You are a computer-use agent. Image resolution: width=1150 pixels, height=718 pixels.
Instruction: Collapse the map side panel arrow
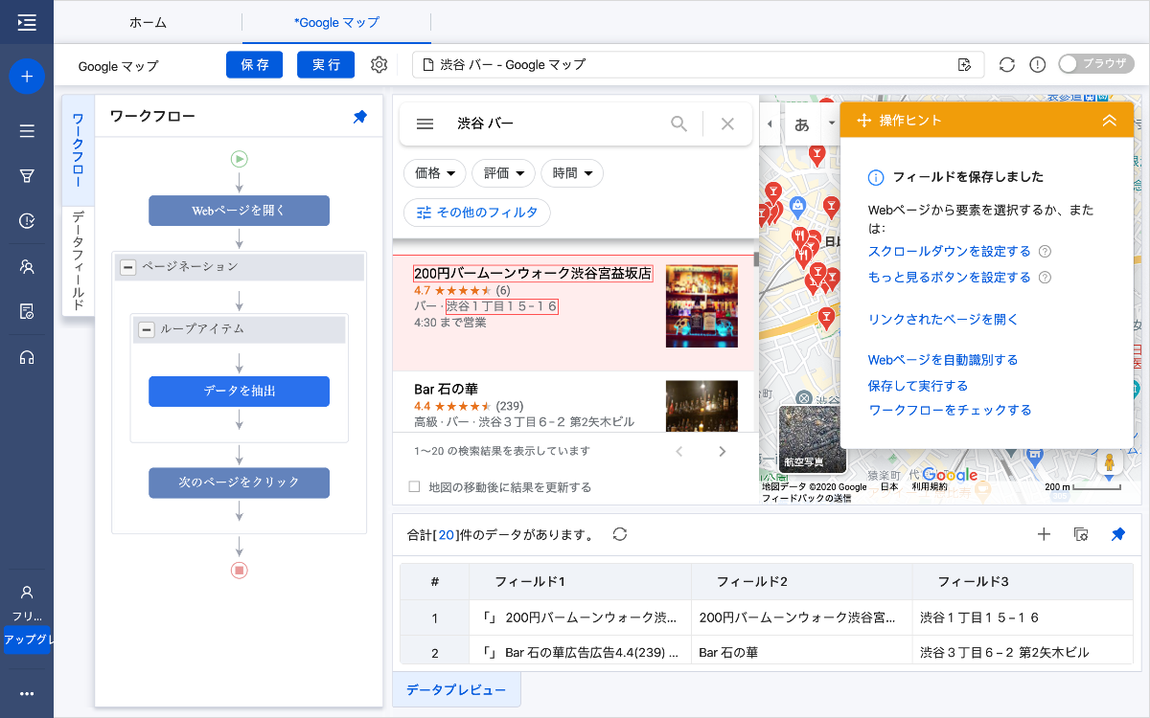[770, 124]
